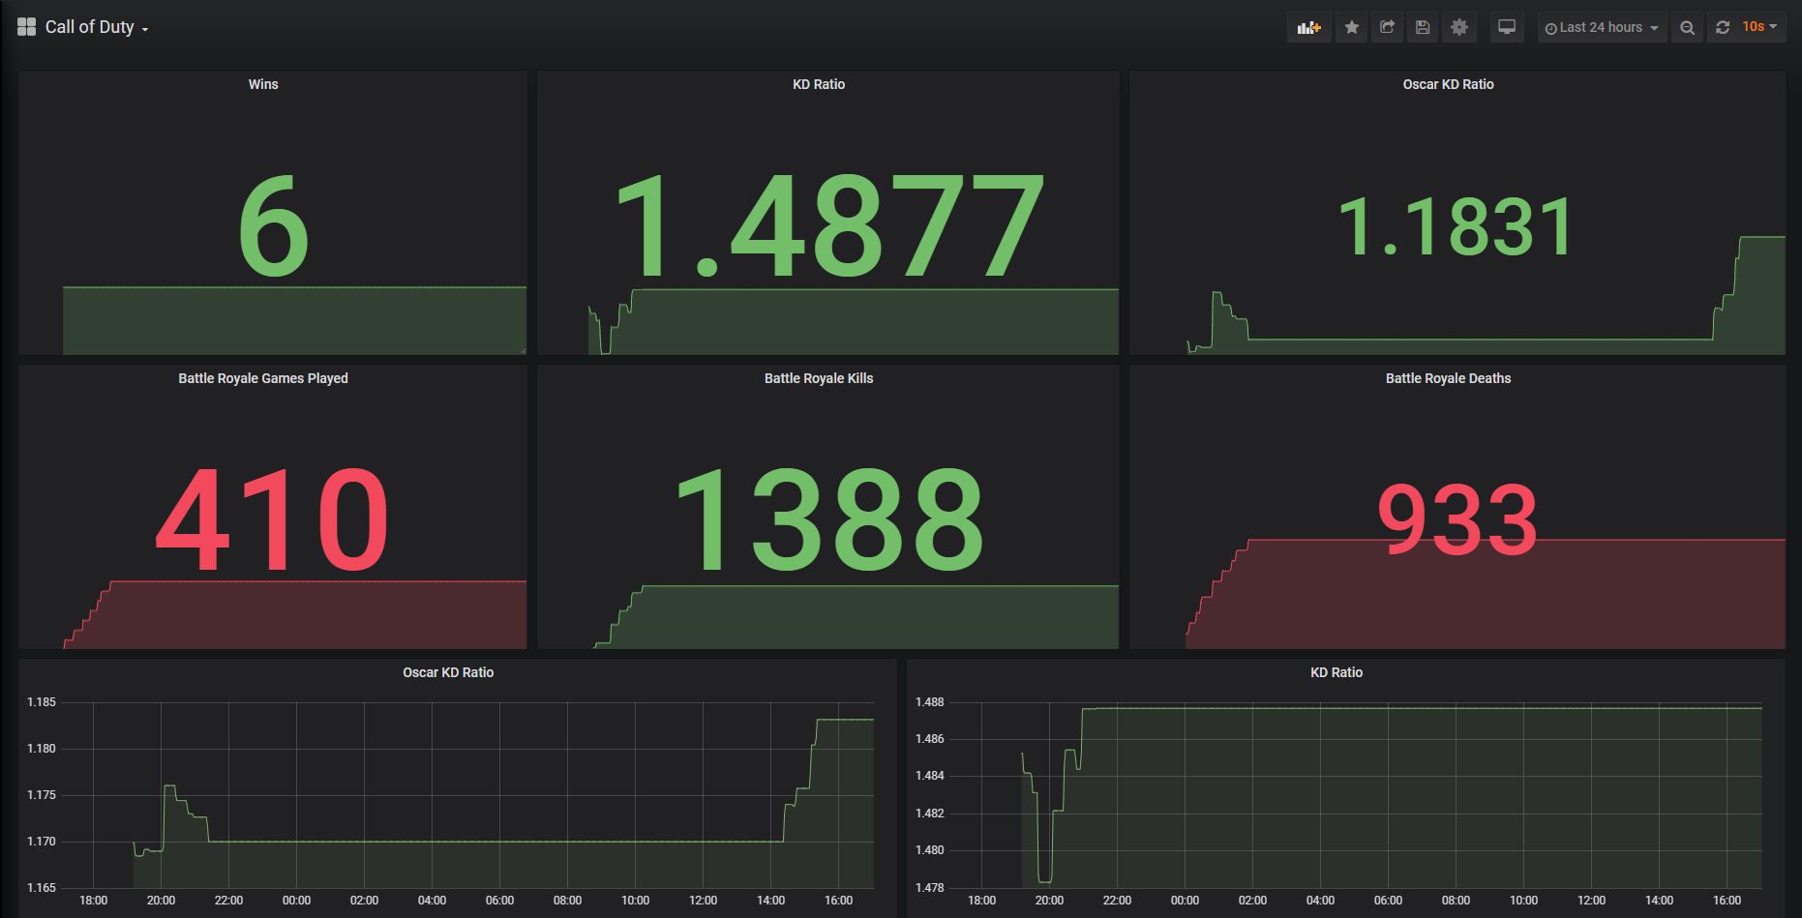Click the dashboards grid icon top left
The width and height of the screenshot is (1802, 918).
(x=26, y=26)
